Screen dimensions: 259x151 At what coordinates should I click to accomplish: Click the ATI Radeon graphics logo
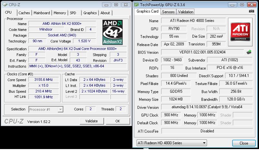pyautogui.click(x=240, y=32)
